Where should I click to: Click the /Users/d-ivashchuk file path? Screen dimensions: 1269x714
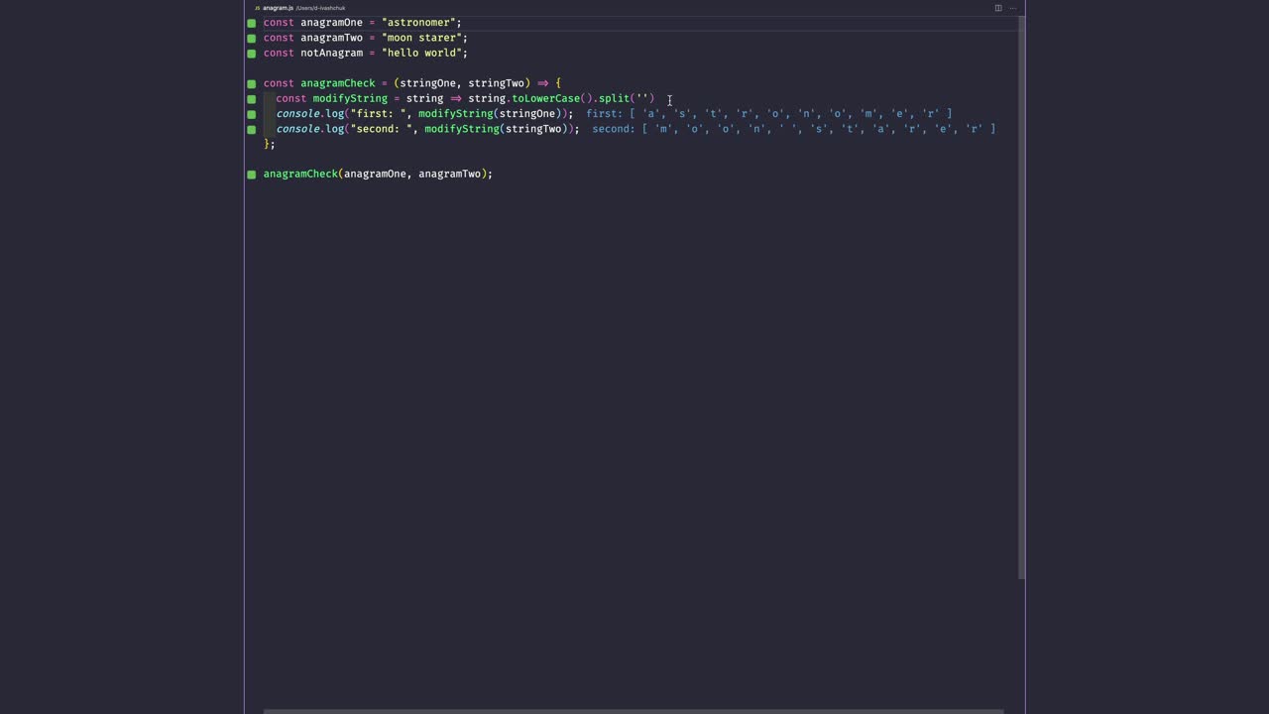tap(320, 8)
